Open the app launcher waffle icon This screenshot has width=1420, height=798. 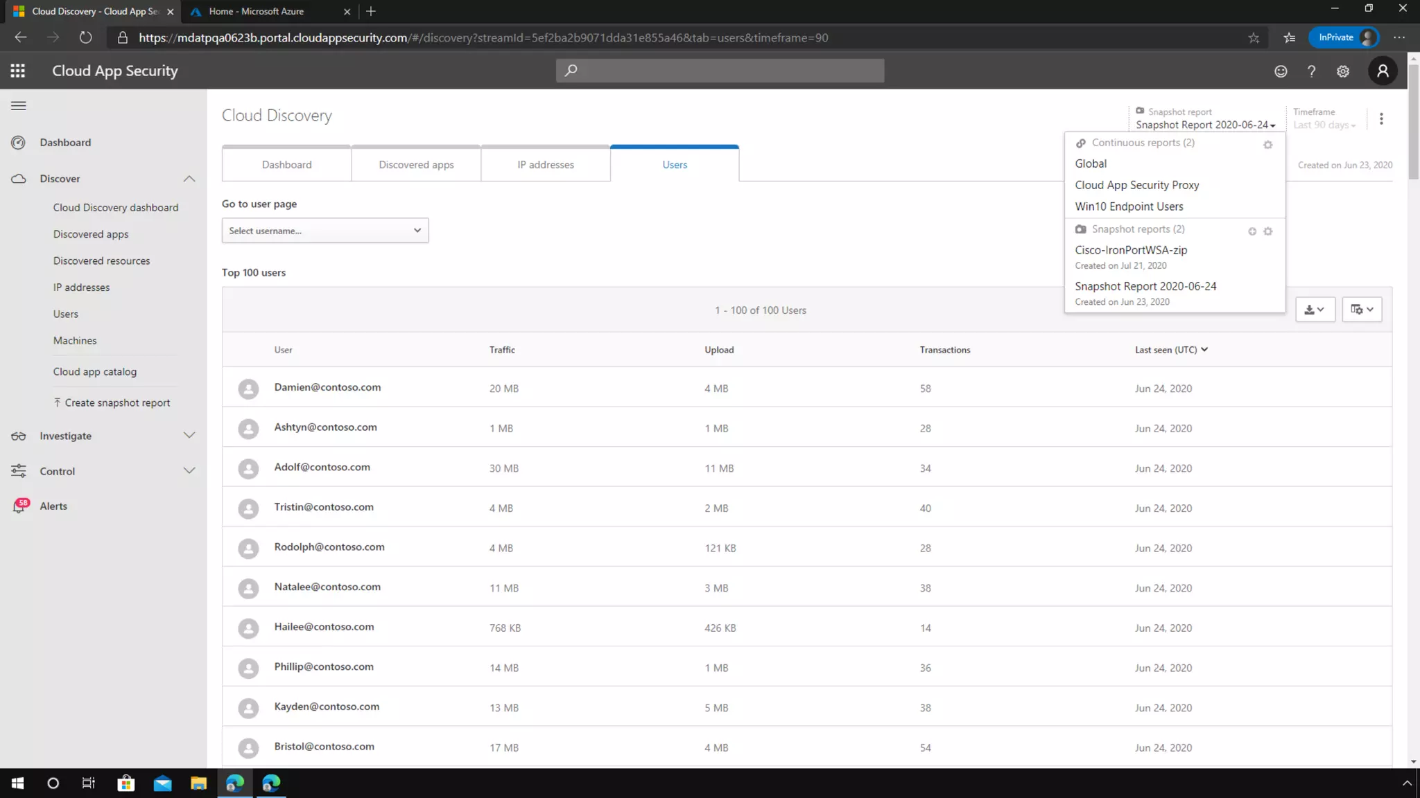[18, 71]
